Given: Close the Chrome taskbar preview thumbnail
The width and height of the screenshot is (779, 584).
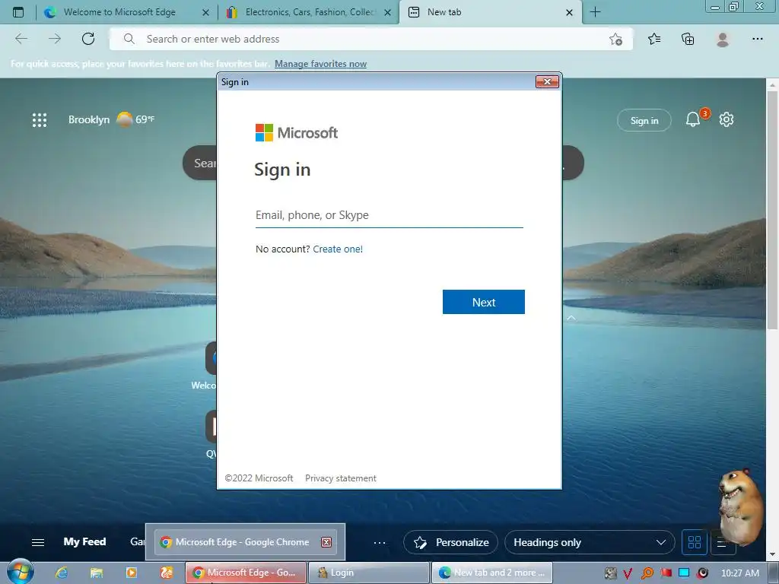Looking at the screenshot, I should [x=326, y=541].
